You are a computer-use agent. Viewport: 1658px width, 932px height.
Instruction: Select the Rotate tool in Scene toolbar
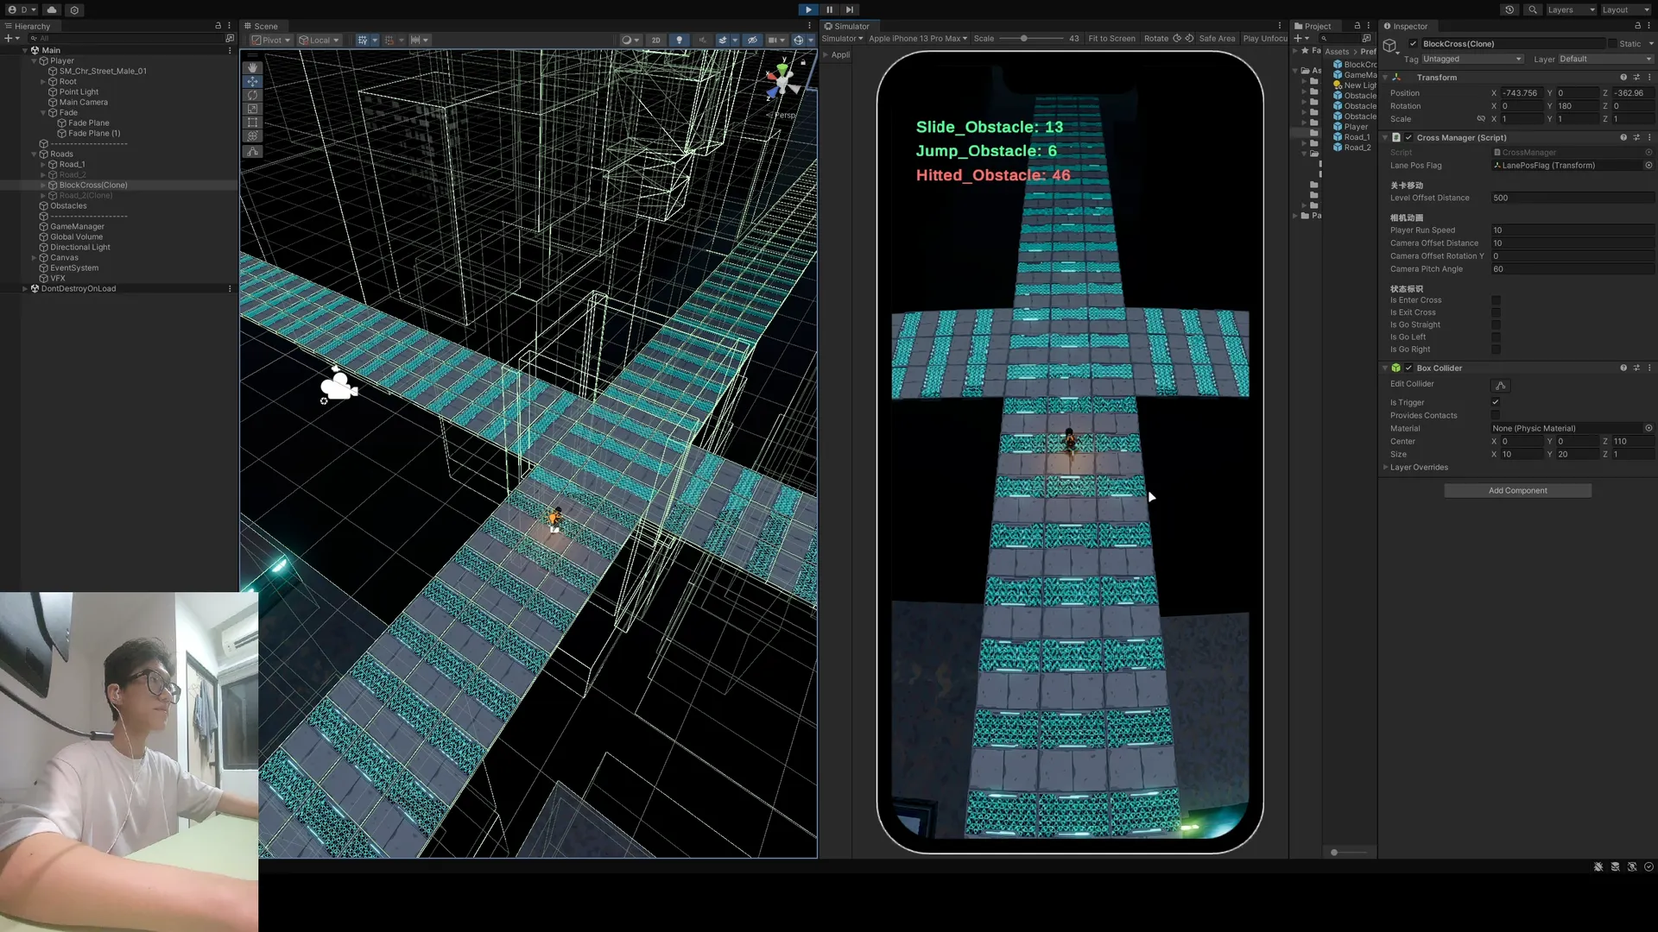252,95
